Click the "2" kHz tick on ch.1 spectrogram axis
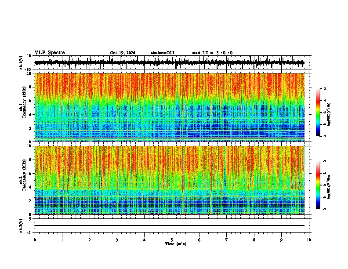 [x=30, y=128]
